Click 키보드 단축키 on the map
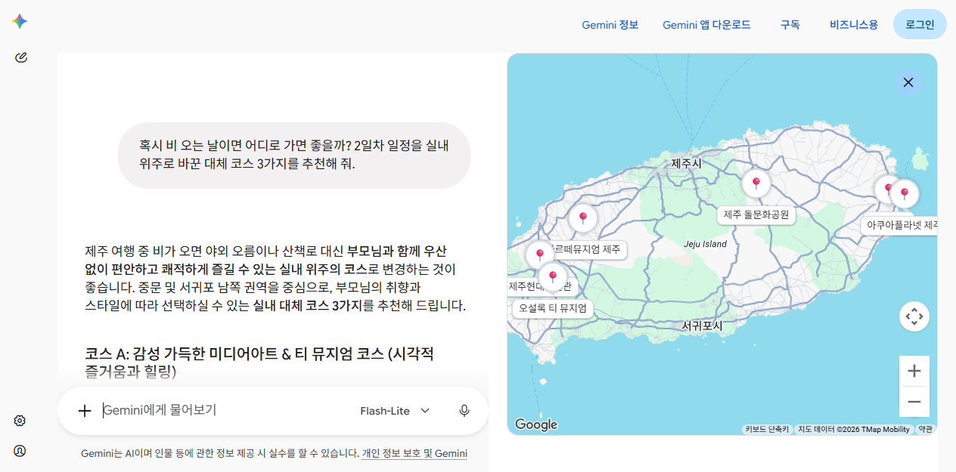Image resolution: width=956 pixels, height=472 pixels. click(767, 429)
